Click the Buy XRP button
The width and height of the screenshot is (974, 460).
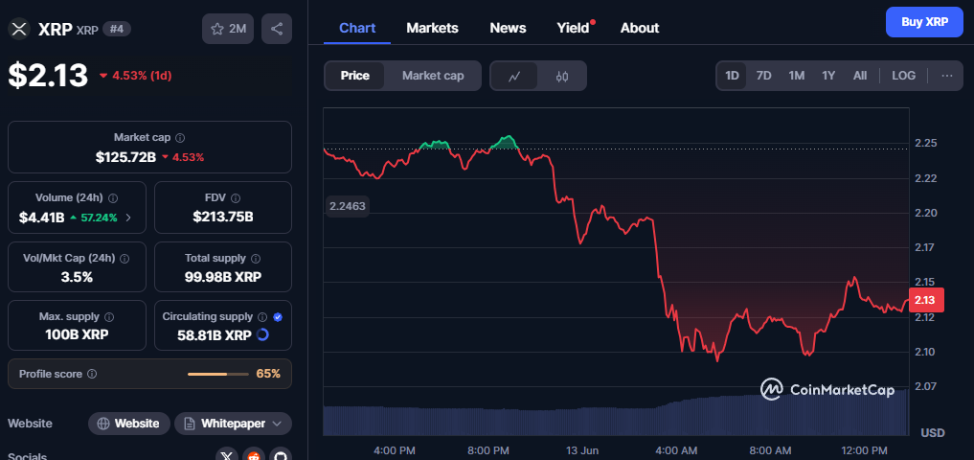[x=924, y=22]
